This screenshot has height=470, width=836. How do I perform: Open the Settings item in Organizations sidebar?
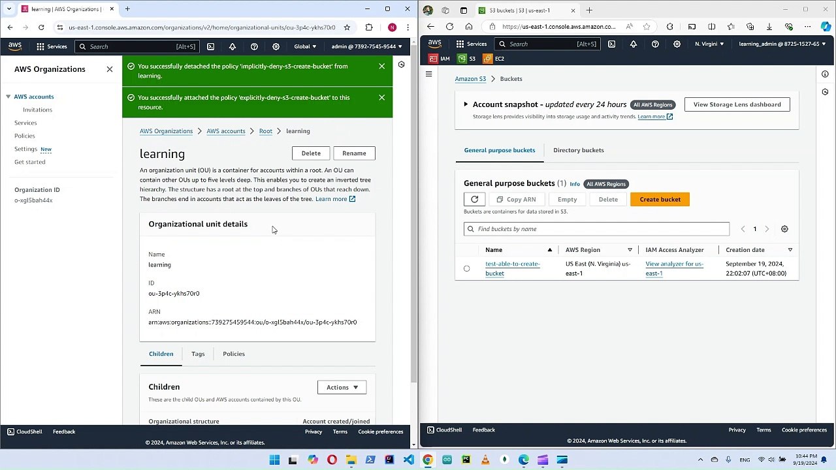tap(26, 149)
